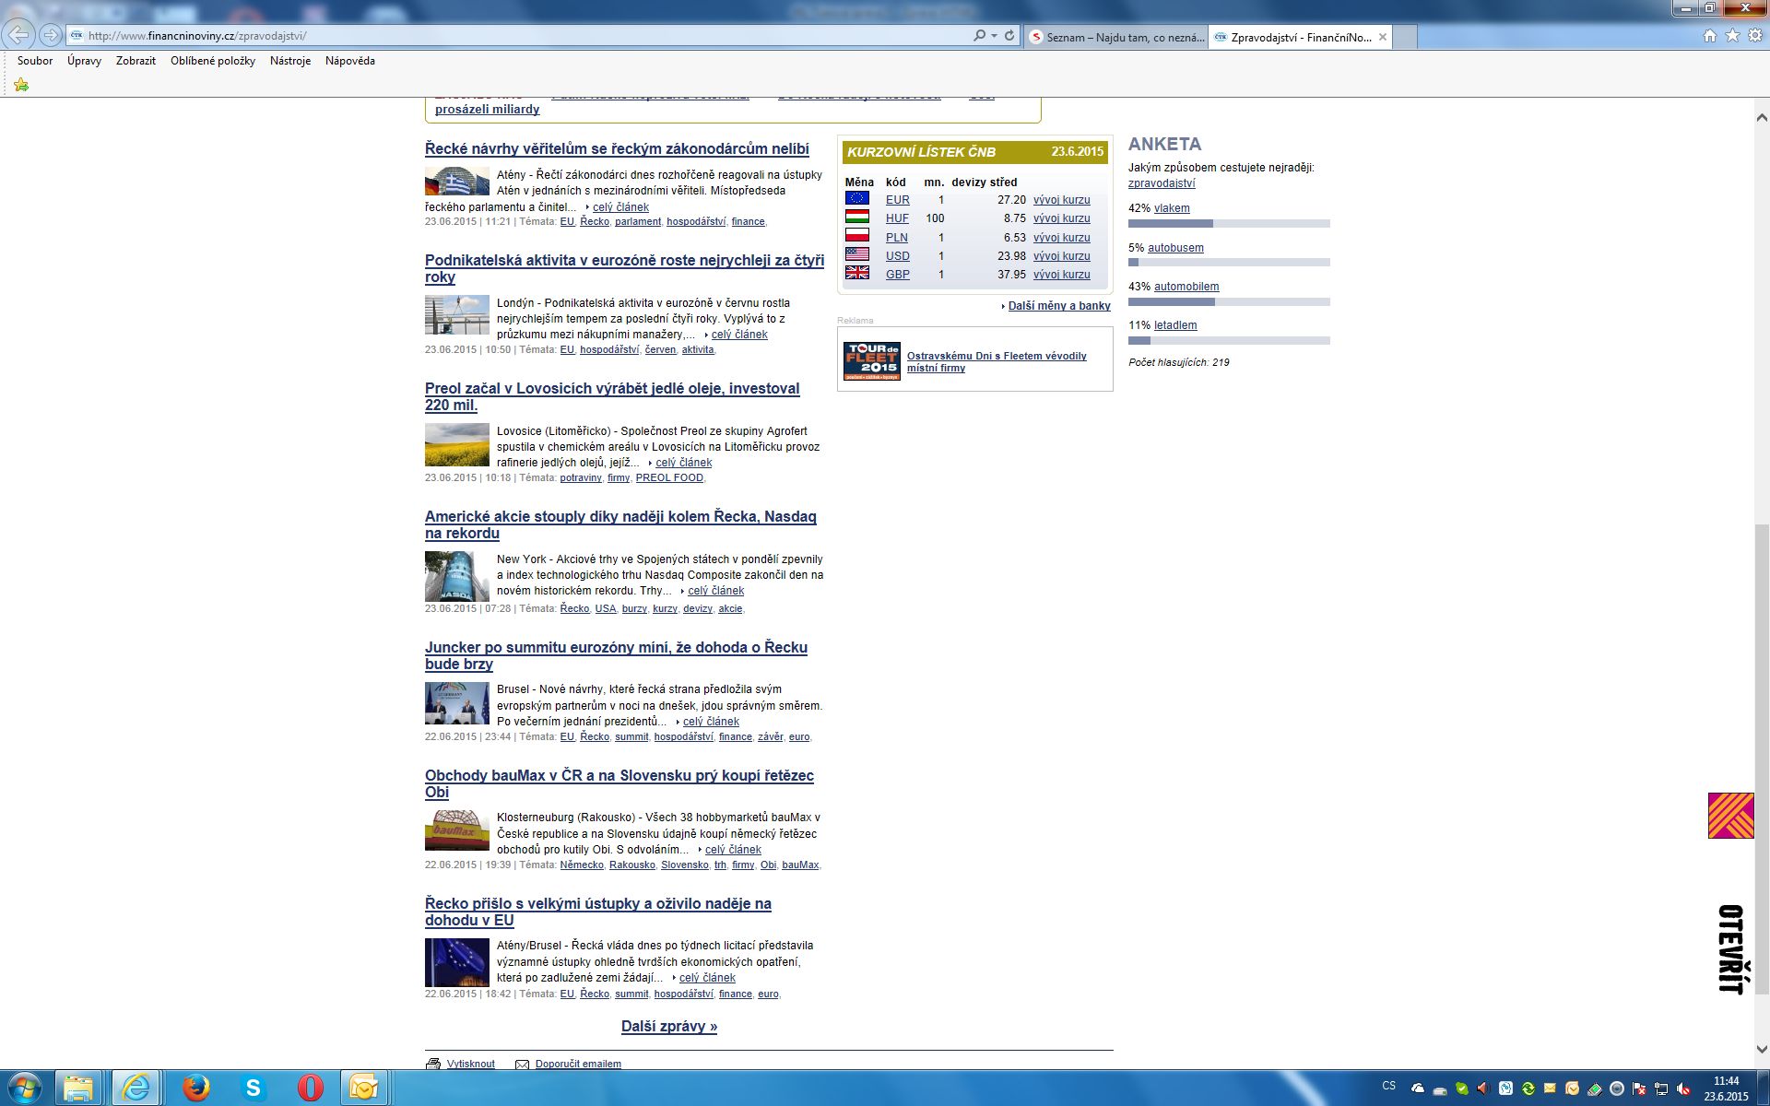Refresh the page with the reload icon

1009,36
